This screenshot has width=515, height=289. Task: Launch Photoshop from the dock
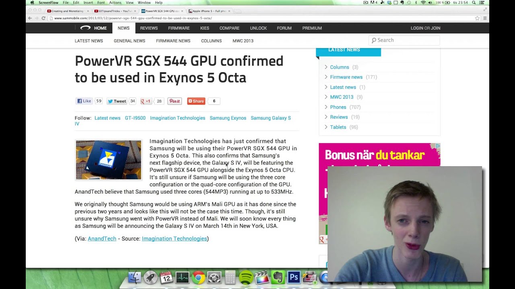[x=294, y=277]
